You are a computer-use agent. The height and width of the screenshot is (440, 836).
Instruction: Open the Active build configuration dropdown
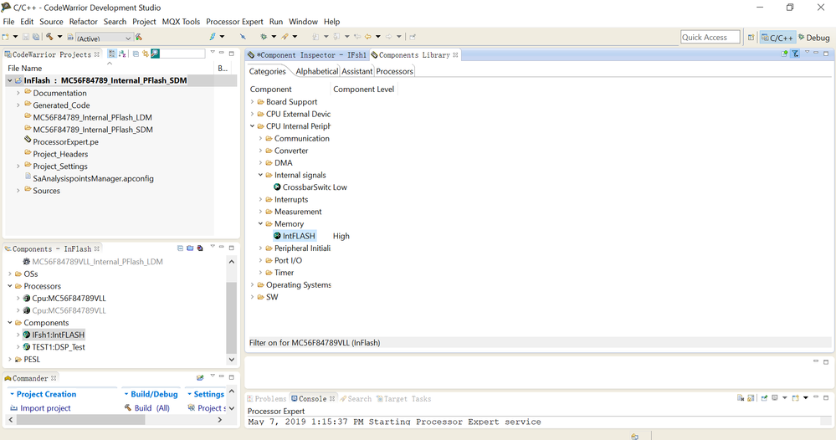click(104, 38)
